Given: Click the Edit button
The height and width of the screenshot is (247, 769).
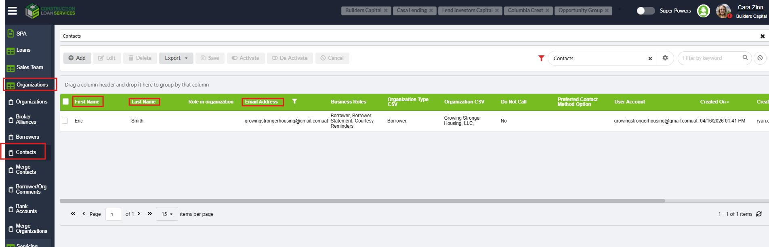Looking at the screenshot, I should [x=107, y=58].
